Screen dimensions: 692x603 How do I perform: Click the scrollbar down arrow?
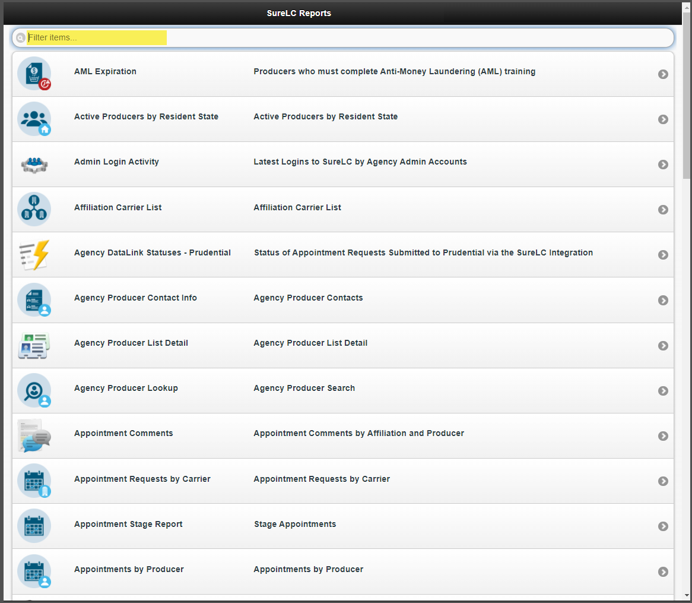[686, 596]
